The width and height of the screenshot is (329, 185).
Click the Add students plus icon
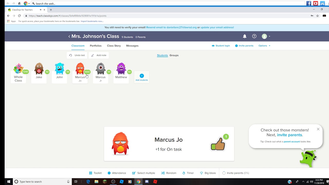click(142, 76)
